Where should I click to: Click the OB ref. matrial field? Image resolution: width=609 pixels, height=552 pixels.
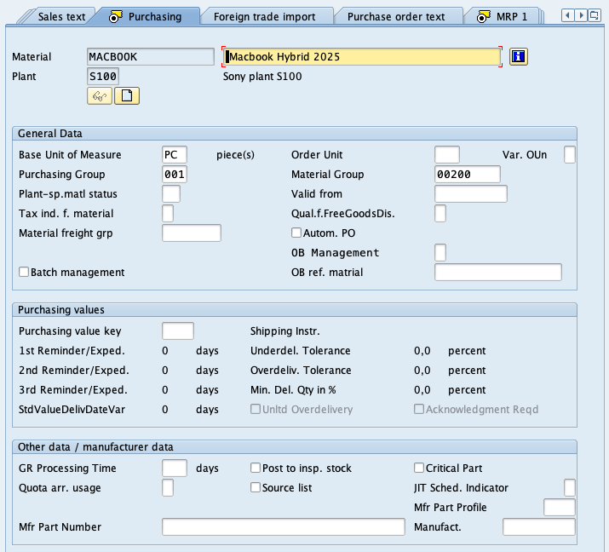pyautogui.click(x=498, y=272)
